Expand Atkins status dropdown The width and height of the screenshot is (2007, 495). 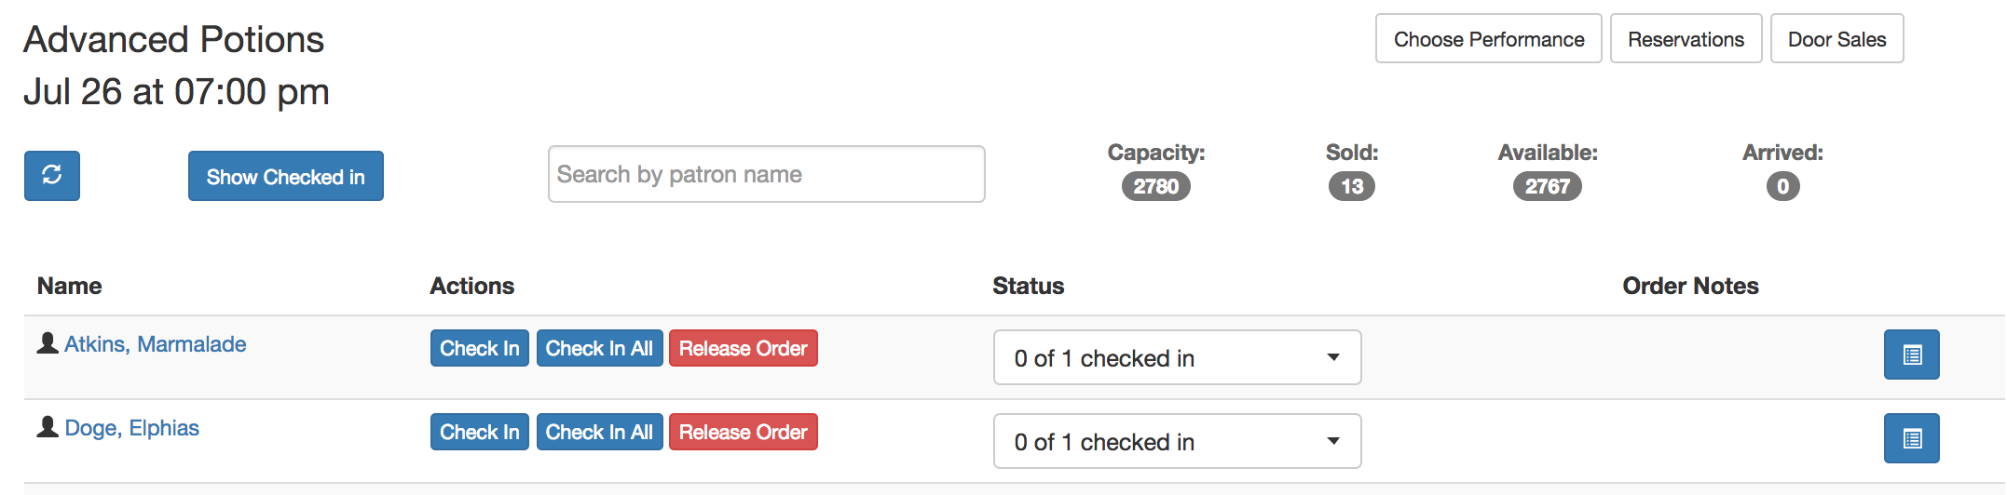tap(1177, 357)
